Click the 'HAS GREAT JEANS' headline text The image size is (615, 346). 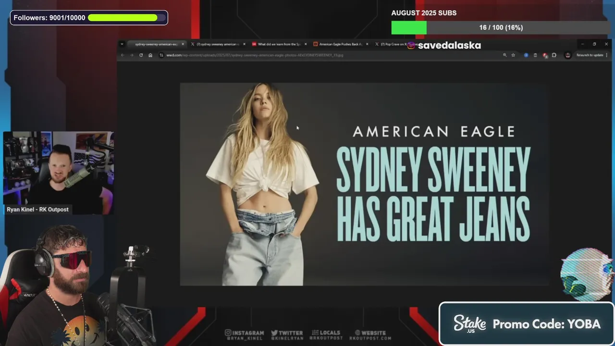[x=433, y=220]
